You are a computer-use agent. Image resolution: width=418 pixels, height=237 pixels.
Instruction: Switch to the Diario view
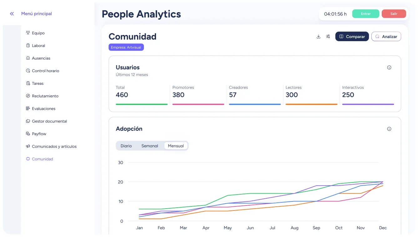pyautogui.click(x=126, y=146)
